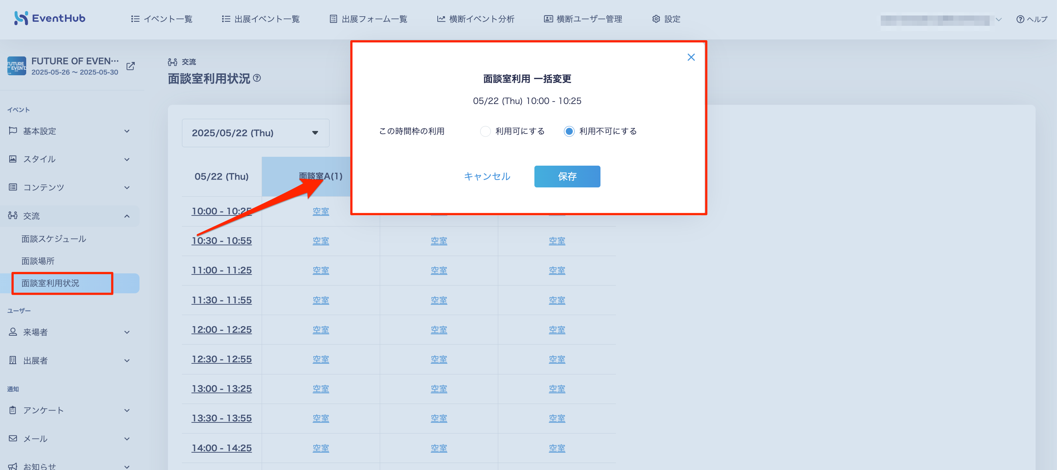The height and width of the screenshot is (470, 1057).
Task: Close the 面談室利用 一括変更 dialog
Action: pos(691,58)
